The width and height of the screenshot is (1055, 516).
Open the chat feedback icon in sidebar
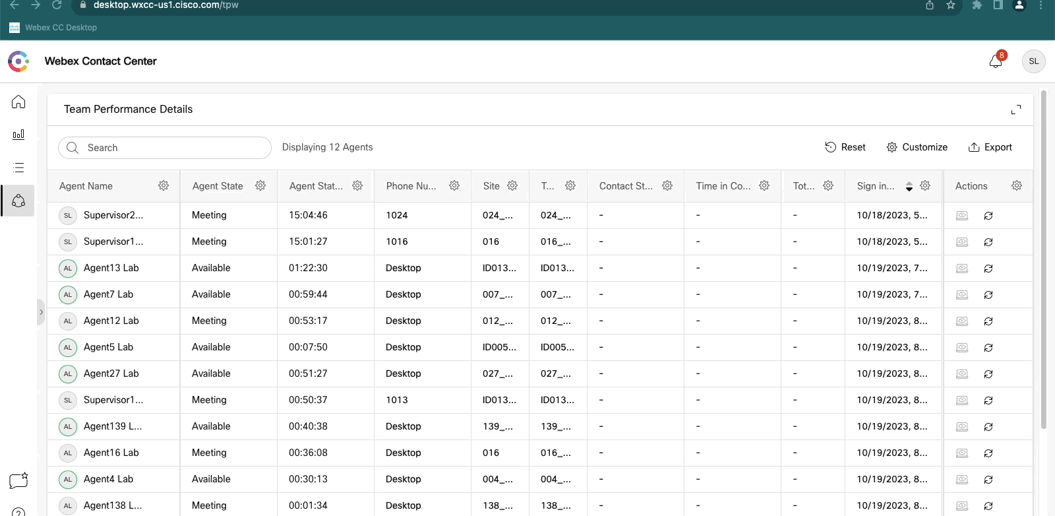tap(18, 480)
